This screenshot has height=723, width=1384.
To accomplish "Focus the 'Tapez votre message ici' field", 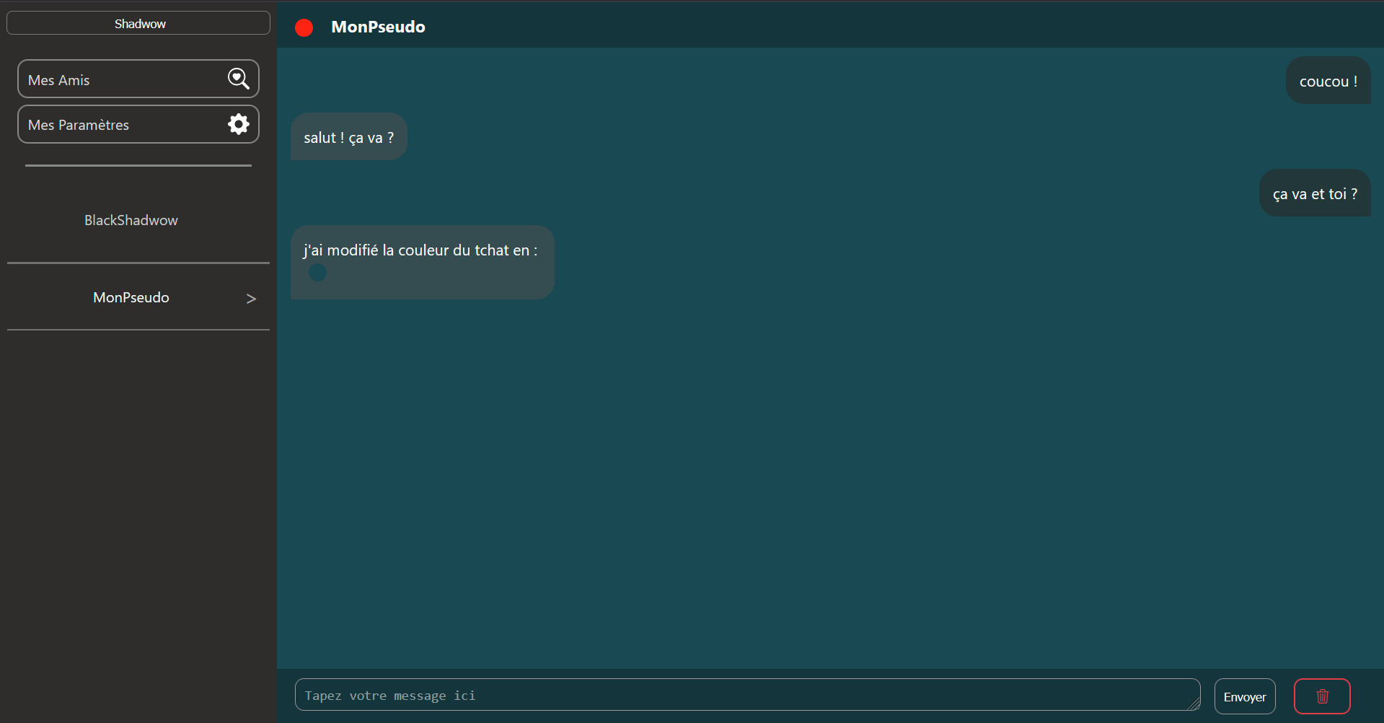I will click(747, 695).
